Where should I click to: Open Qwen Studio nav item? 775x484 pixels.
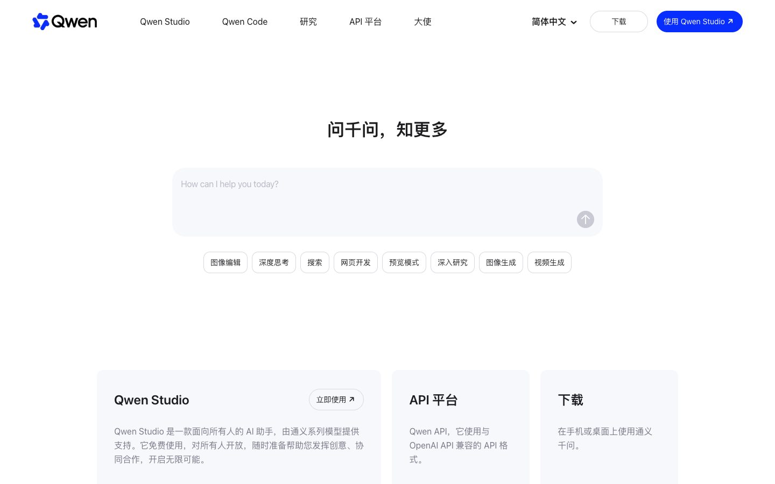click(x=165, y=22)
